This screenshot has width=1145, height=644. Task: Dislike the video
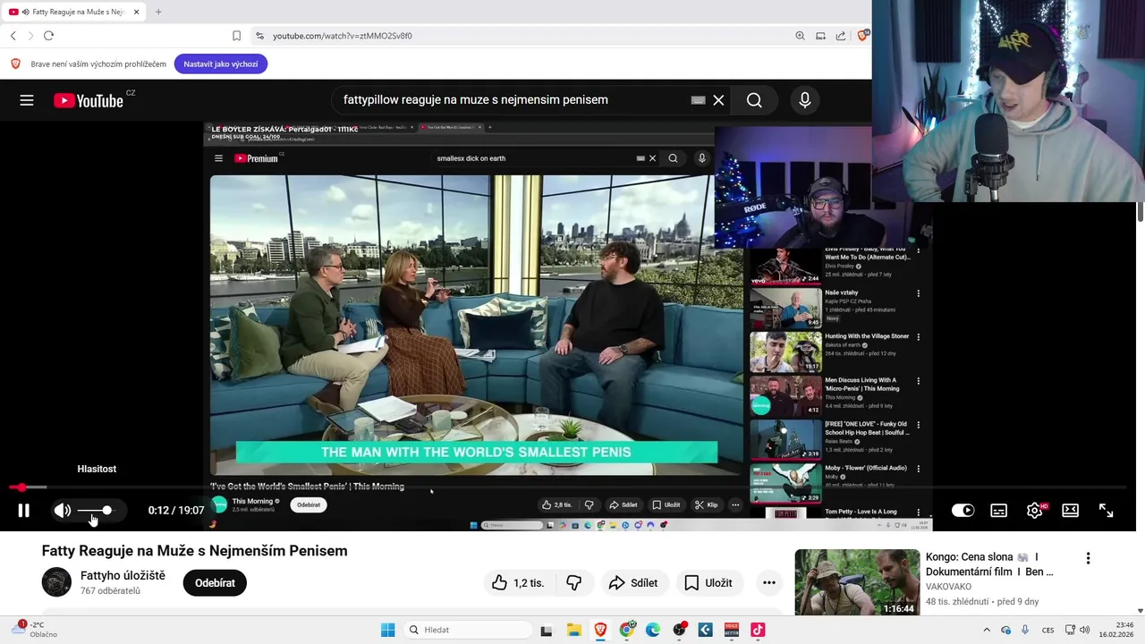coord(574,583)
